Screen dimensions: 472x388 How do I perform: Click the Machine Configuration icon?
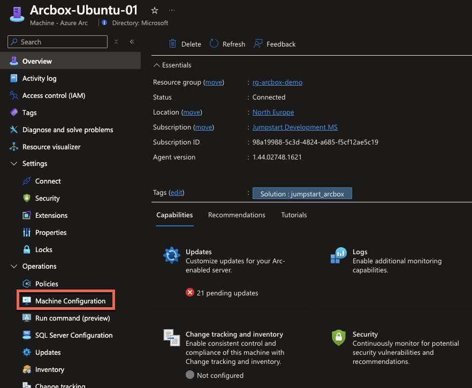coord(27,300)
